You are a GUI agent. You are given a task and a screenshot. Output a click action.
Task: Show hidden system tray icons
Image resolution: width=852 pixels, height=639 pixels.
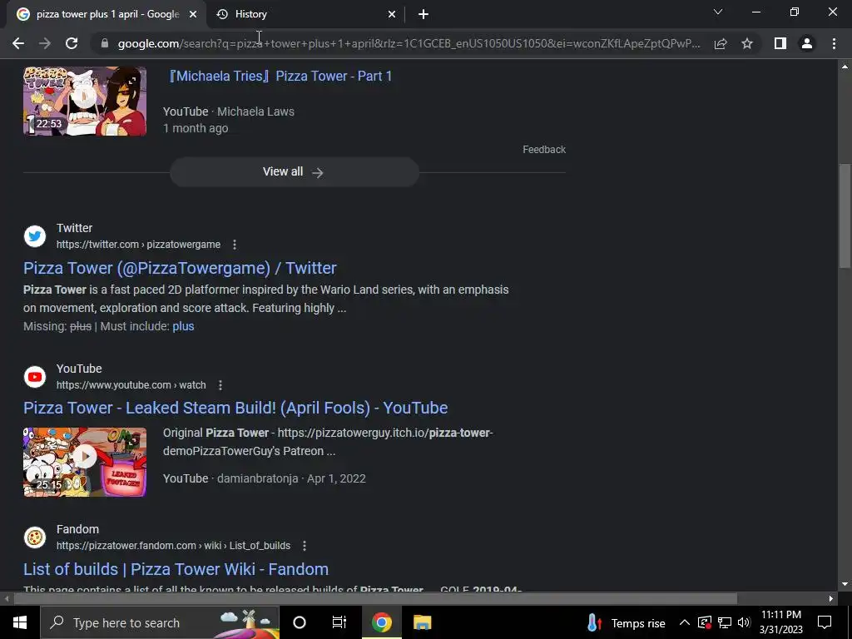pos(685,622)
